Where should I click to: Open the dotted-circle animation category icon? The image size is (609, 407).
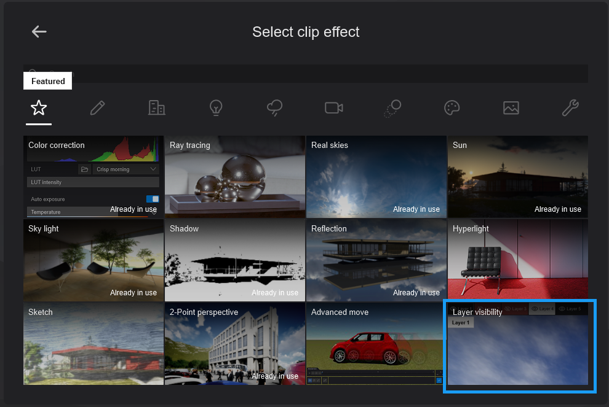(392, 109)
